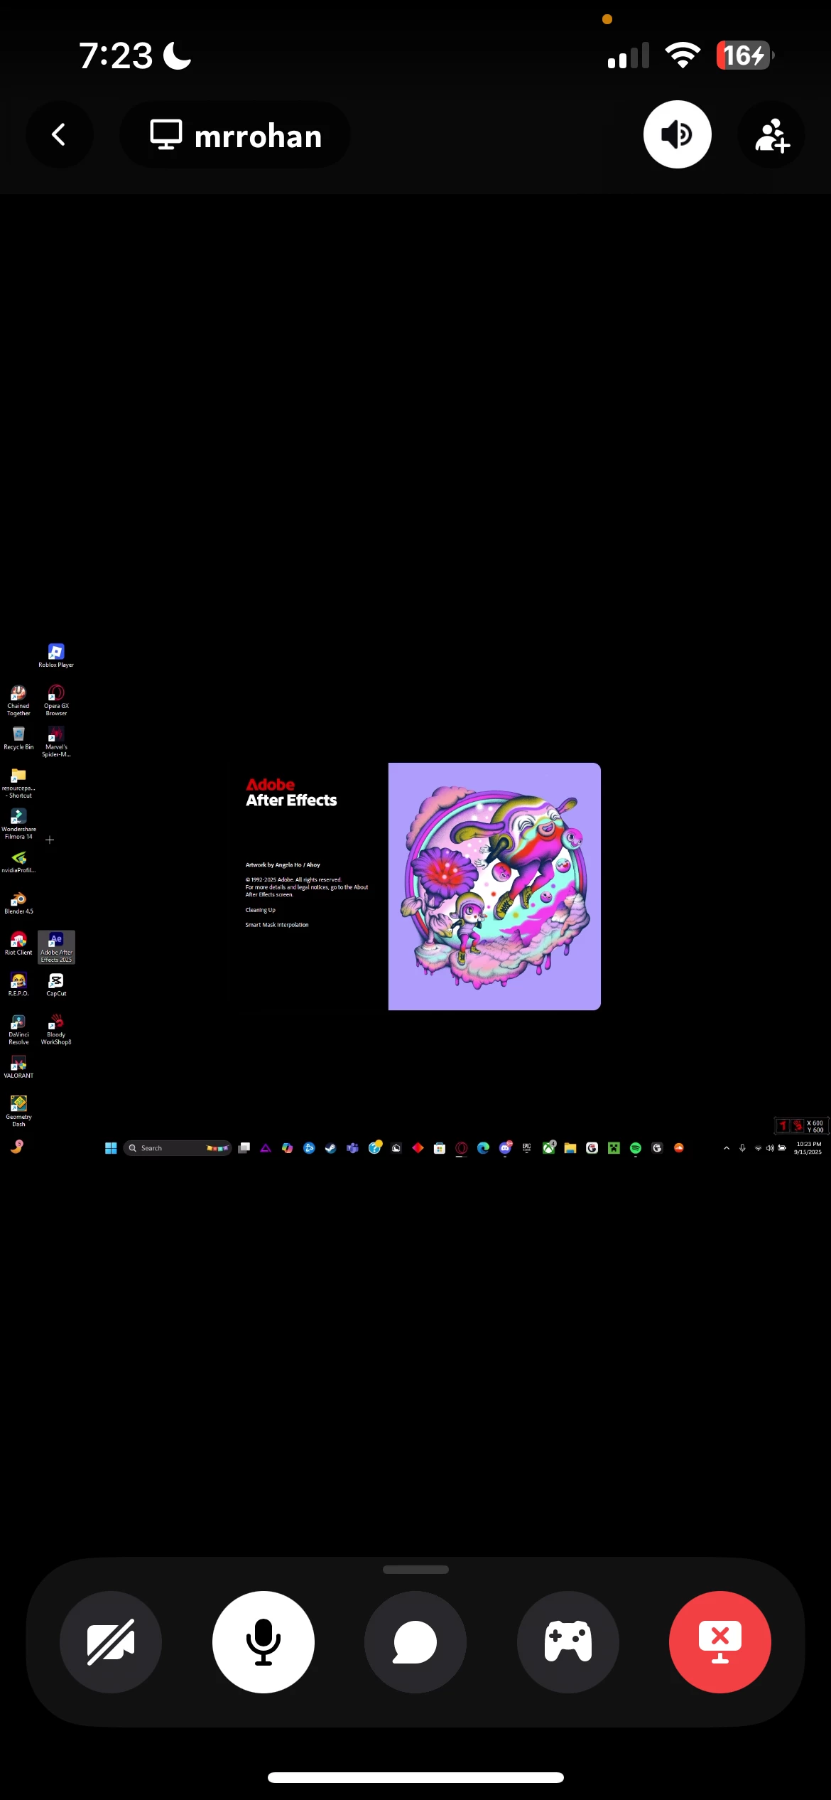Screen dimensions: 831x1800
Task: Open the 10:23 PM clock and date
Action: pyautogui.click(x=808, y=1148)
